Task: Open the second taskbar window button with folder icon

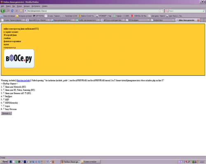Action: 91,162
